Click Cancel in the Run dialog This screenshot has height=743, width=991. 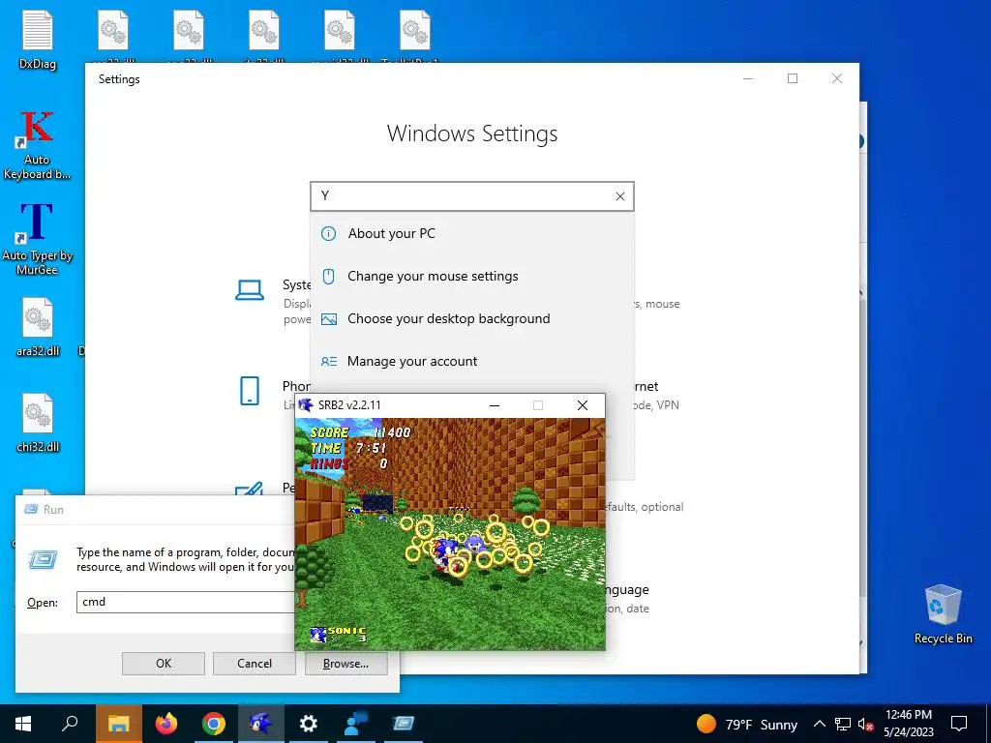point(255,664)
